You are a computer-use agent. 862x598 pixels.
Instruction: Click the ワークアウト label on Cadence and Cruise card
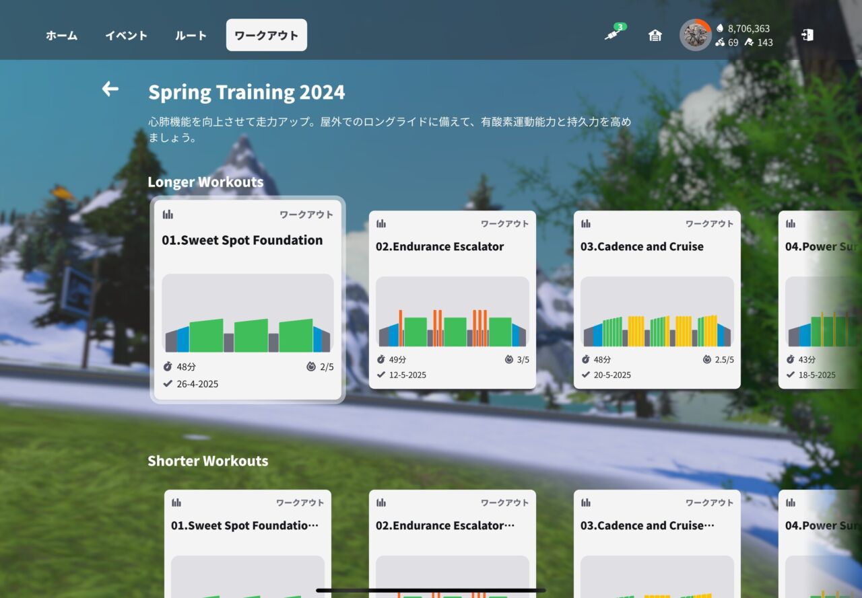pos(709,223)
